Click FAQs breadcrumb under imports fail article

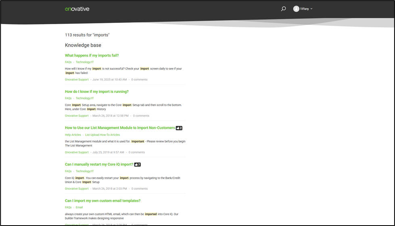68,62
